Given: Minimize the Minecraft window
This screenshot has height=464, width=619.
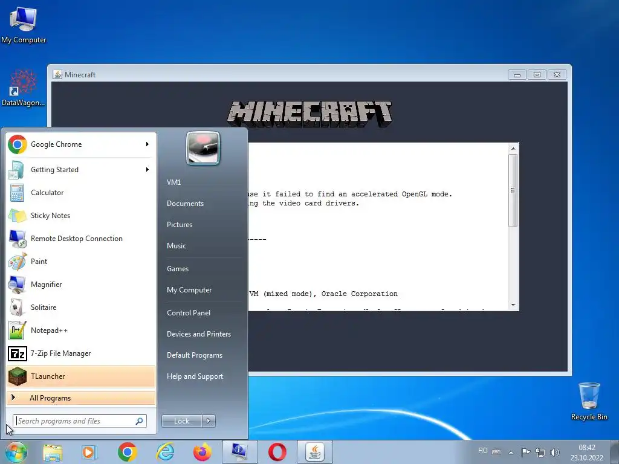Looking at the screenshot, I should (x=517, y=74).
